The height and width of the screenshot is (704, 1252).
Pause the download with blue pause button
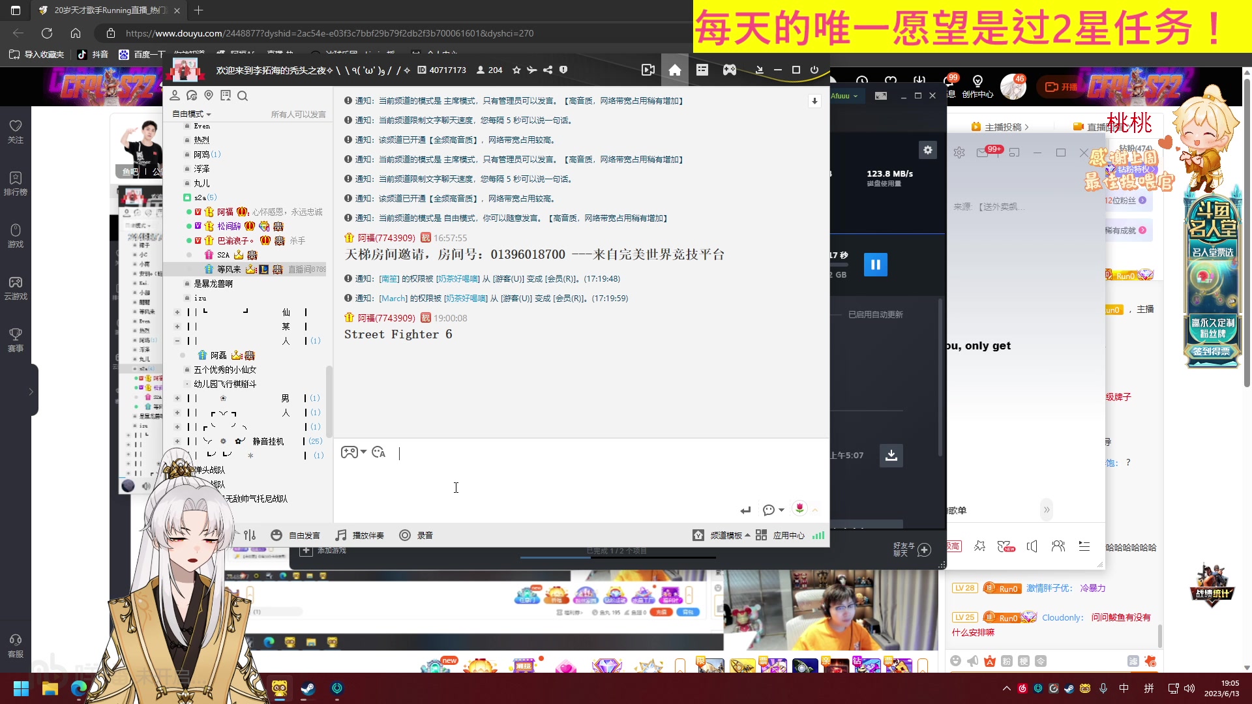click(876, 265)
